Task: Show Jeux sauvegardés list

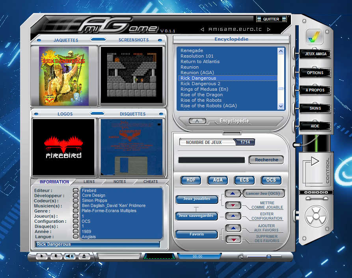Action: coord(196,216)
